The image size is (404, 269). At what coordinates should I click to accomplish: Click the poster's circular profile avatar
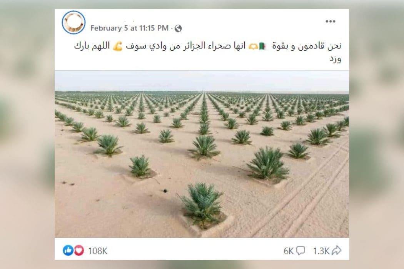74,23
